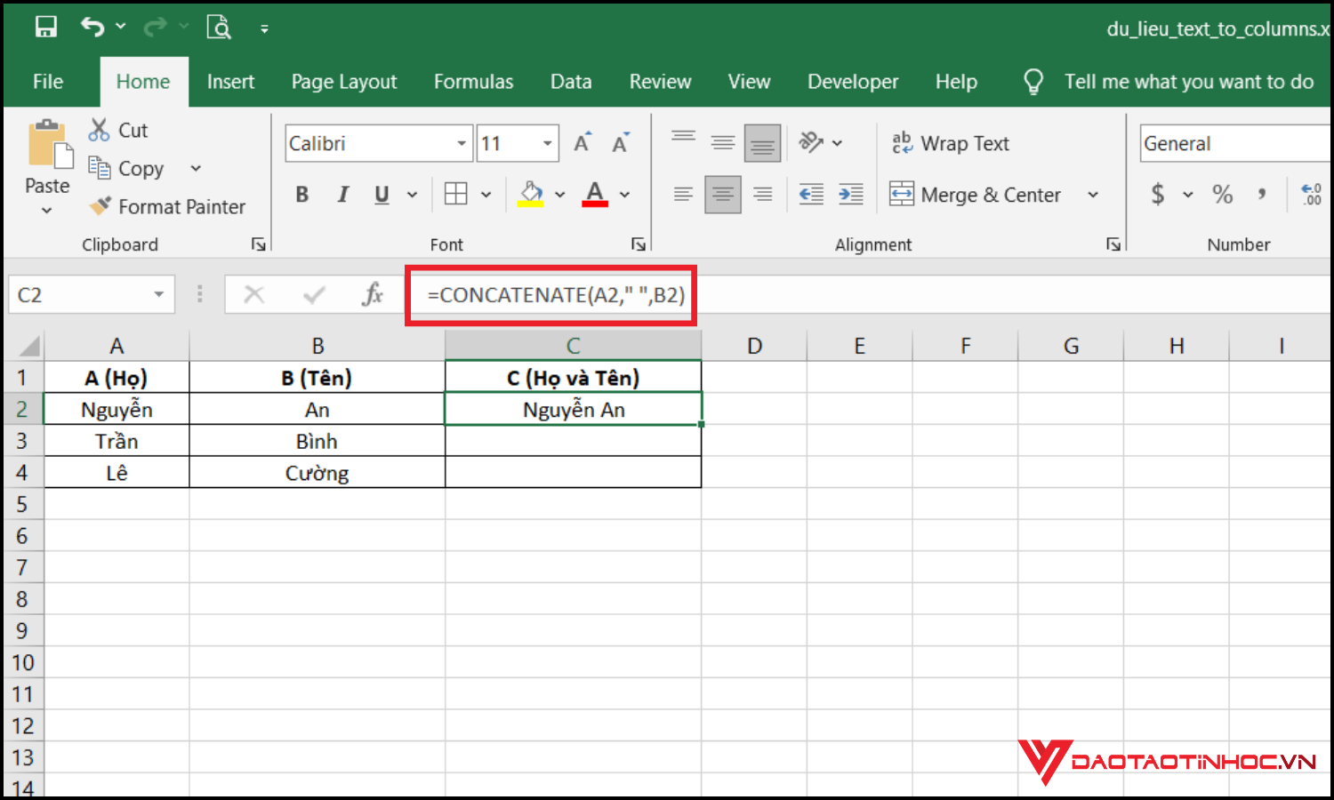Open the font color palette arrow

pos(625,194)
